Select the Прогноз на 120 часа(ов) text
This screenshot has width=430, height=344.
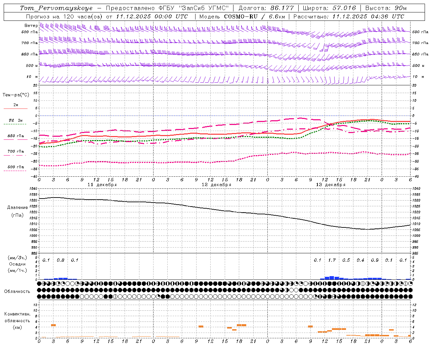(x=64, y=16)
